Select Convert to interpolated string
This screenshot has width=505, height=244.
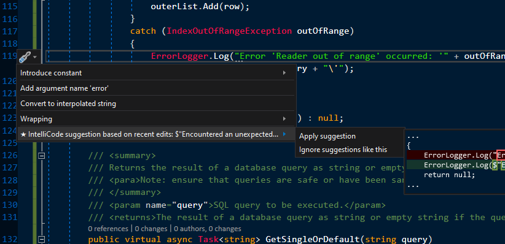(x=155, y=104)
